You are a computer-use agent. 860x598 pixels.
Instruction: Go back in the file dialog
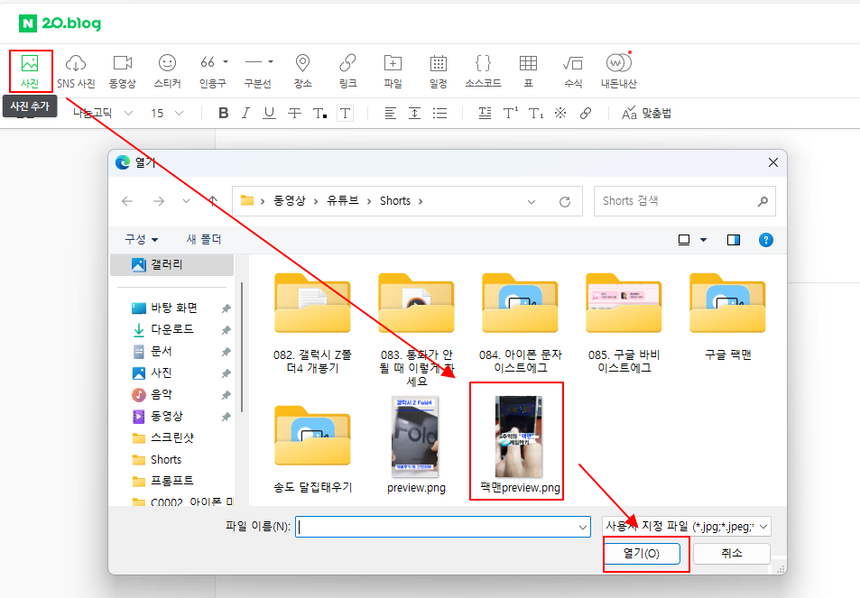tap(127, 201)
